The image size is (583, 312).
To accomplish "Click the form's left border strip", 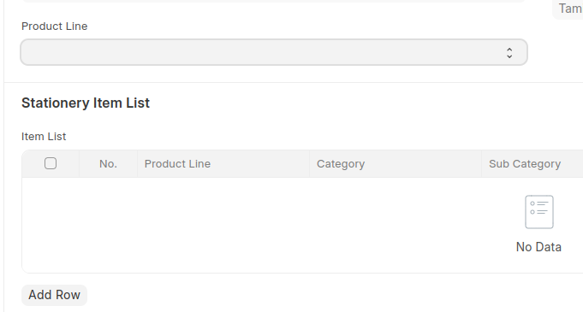I will 3,156.
